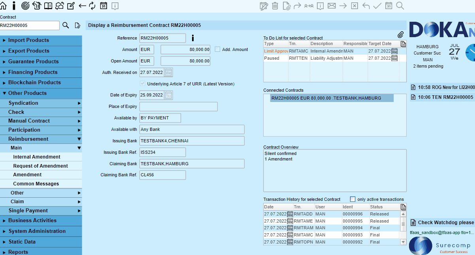Open the 10:06 TEN RM22H00005 message
The height and width of the screenshot is (255, 475).
[442, 97]
